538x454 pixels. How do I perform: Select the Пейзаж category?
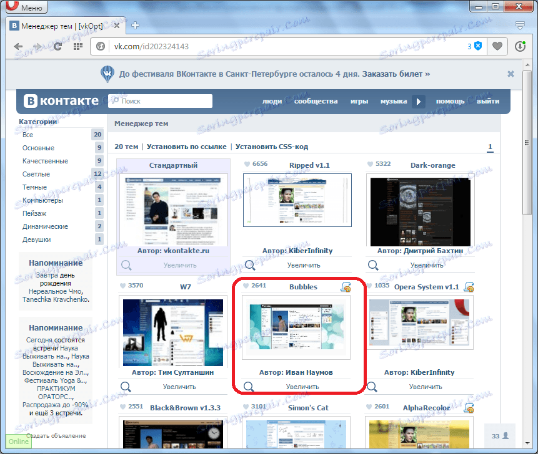pos(61,213)
